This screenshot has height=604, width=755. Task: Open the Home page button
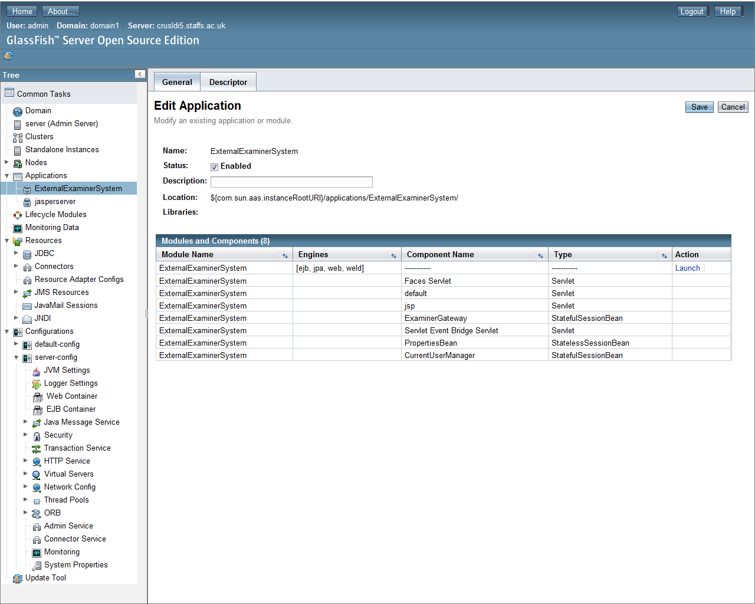click(x=22, y=11)
